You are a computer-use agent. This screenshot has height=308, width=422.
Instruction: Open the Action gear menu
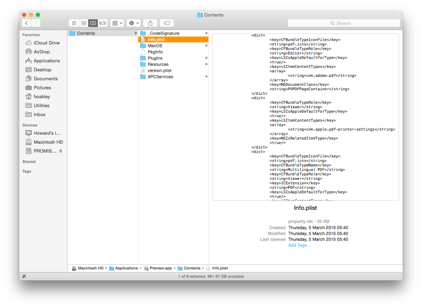(133, 23)
